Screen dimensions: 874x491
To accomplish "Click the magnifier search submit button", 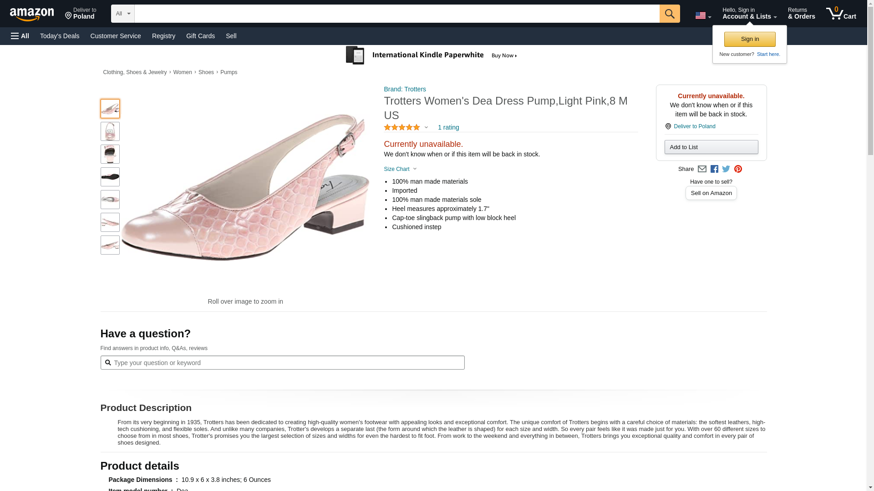I will coord(669,14).
